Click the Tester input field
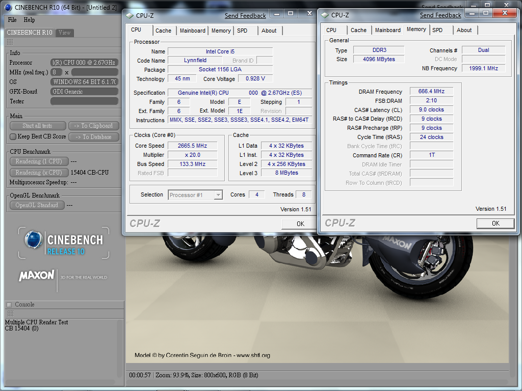Image resolution: width=522 pixels, height=391 pixels. pyautogui.click(x=85, y=101)
